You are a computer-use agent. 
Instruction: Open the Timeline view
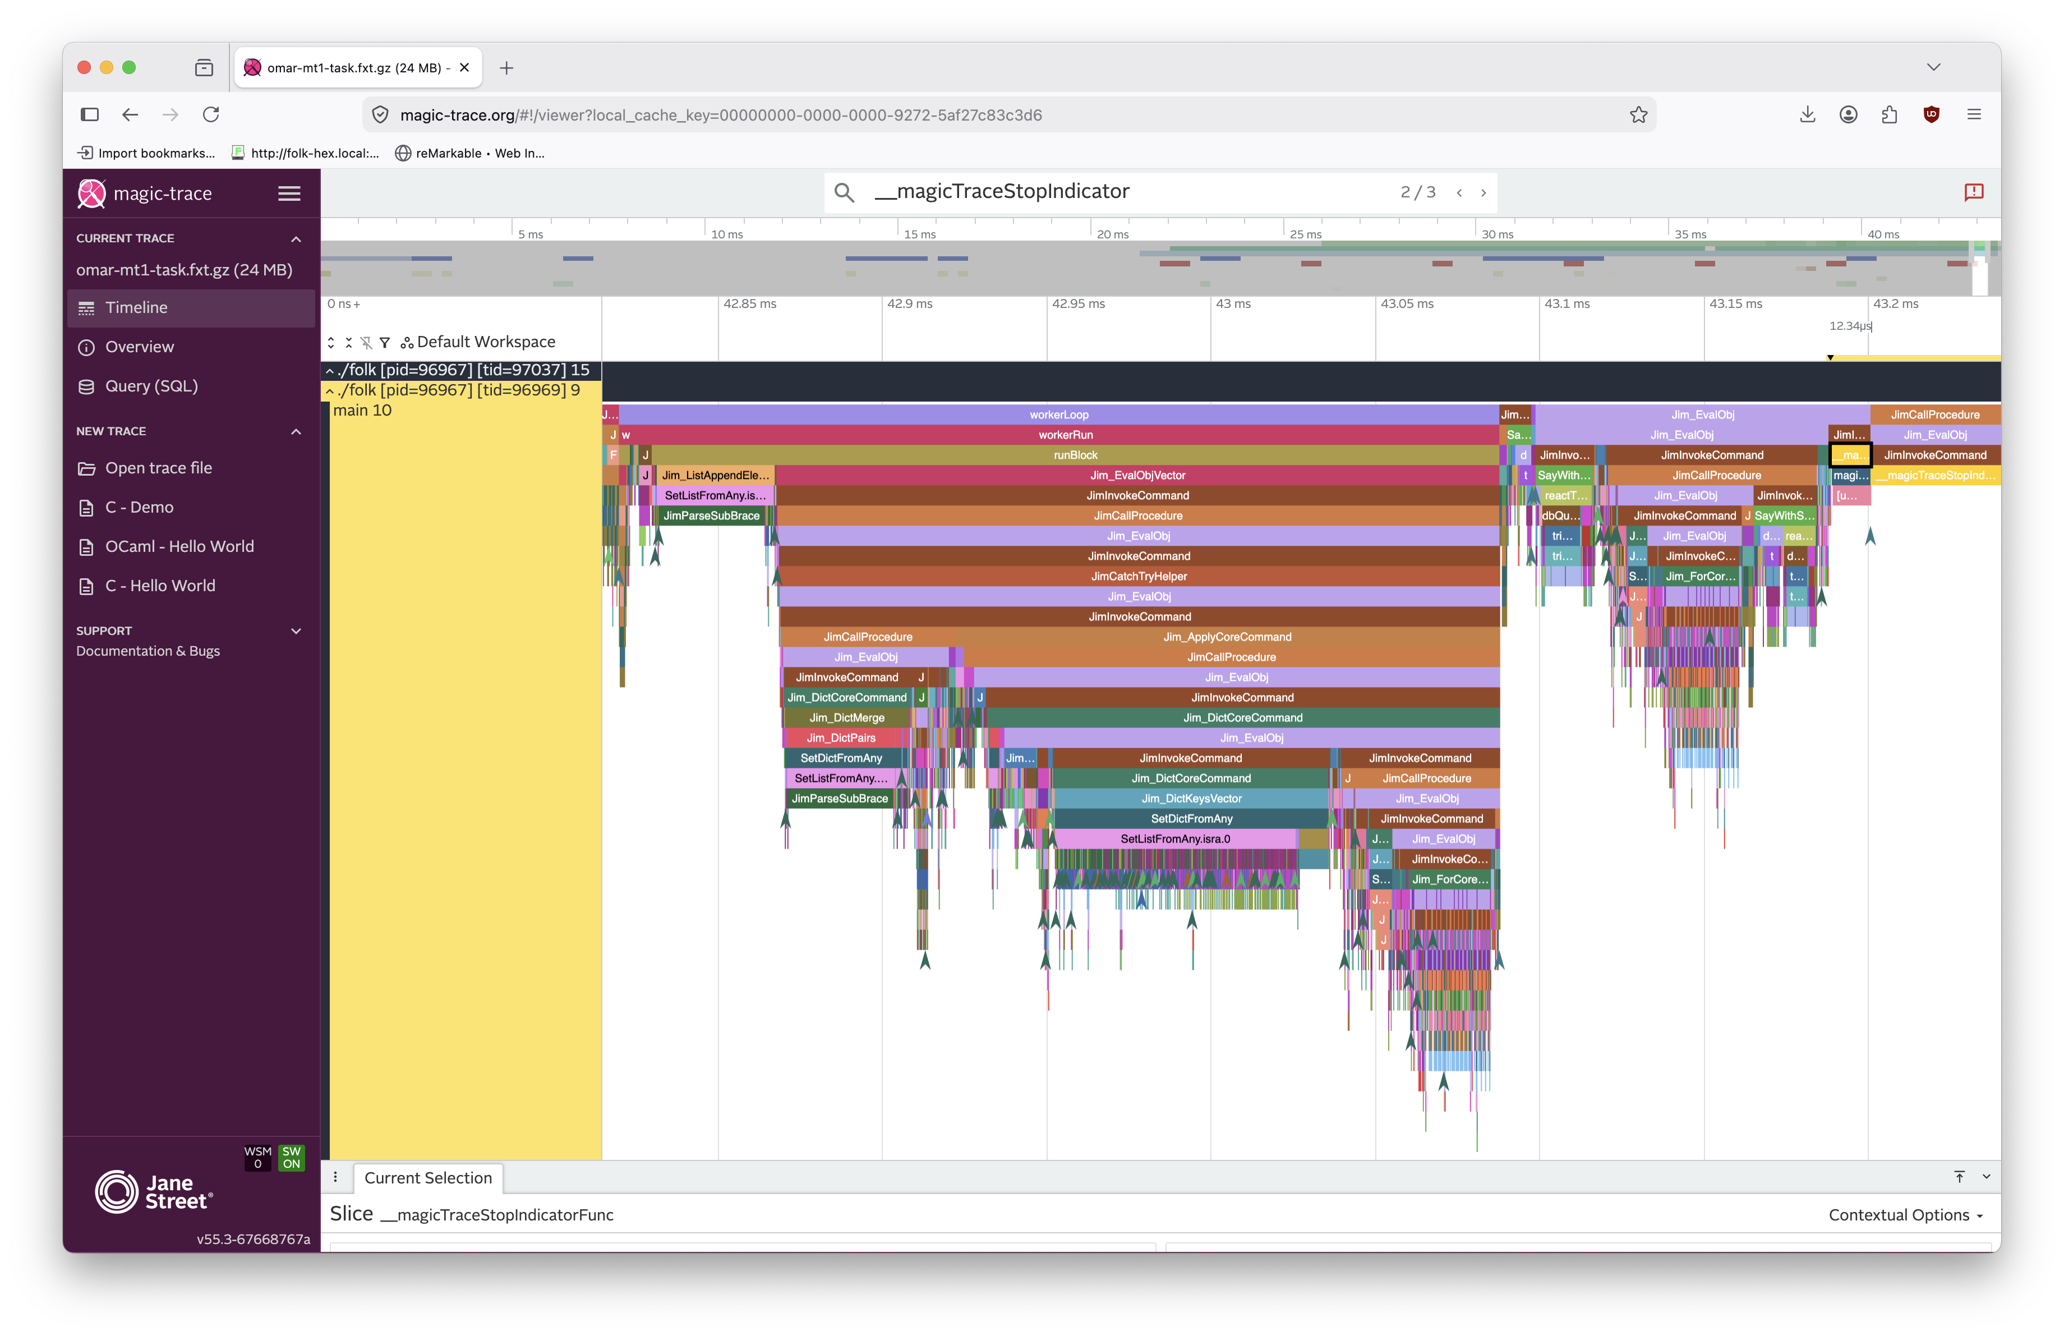(191, 308)
